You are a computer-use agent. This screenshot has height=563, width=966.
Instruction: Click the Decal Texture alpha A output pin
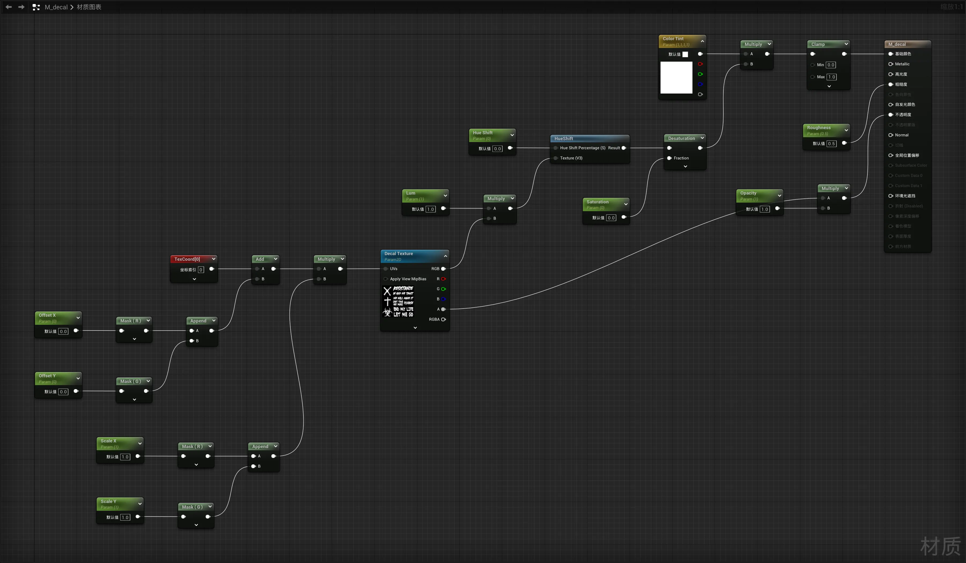tap(444, 309)
